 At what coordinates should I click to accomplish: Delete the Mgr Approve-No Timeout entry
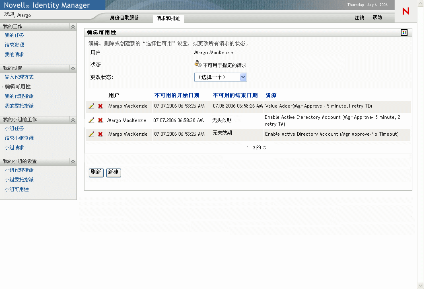[99, 134]
